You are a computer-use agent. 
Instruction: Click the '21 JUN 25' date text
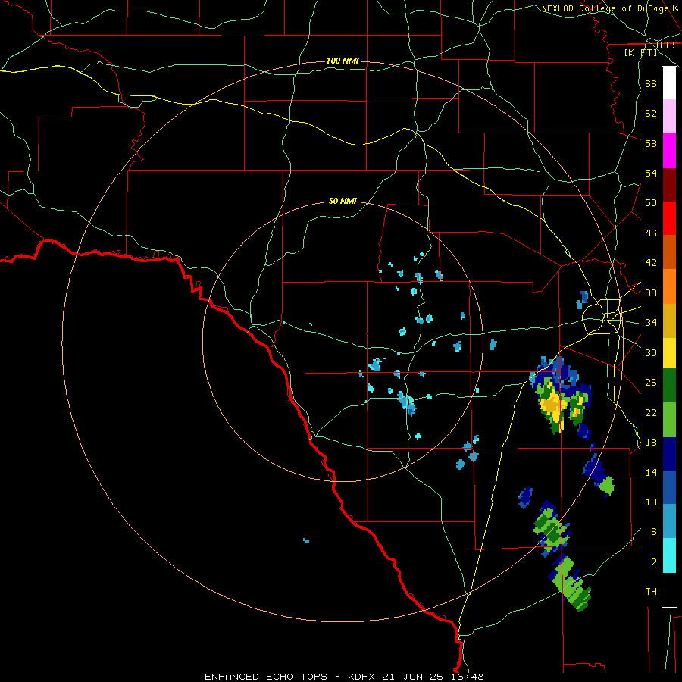(413, 677)
